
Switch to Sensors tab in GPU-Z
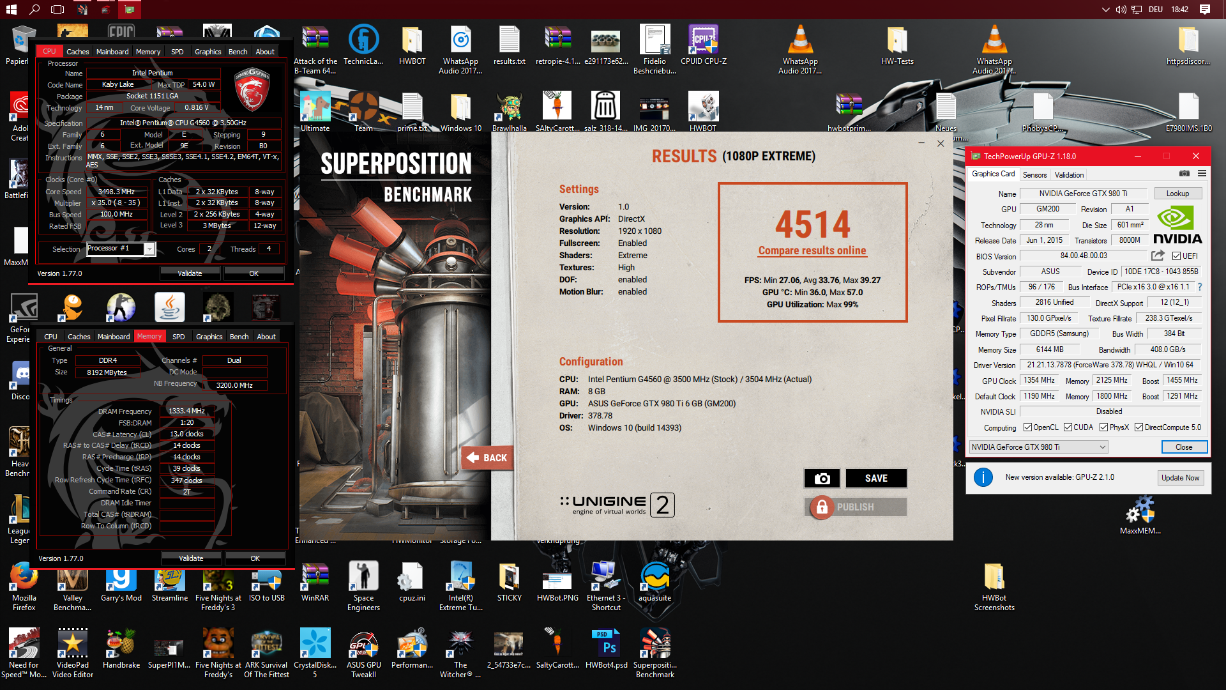tap(1034, 174)
